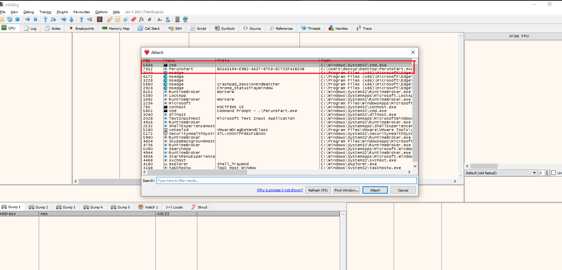Open the Plugins menu
The height and width of the screenshot is (270, 562).
point(62,12)
